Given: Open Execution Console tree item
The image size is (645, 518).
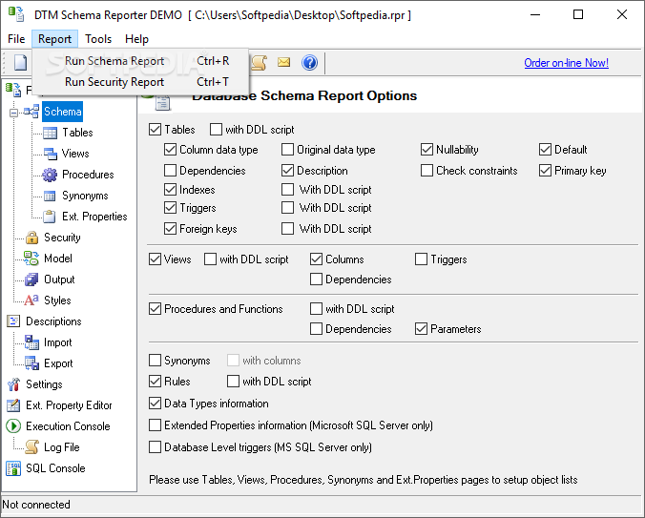Looking at the screenshot, I should pyautogui.click(x=68, y=426).
